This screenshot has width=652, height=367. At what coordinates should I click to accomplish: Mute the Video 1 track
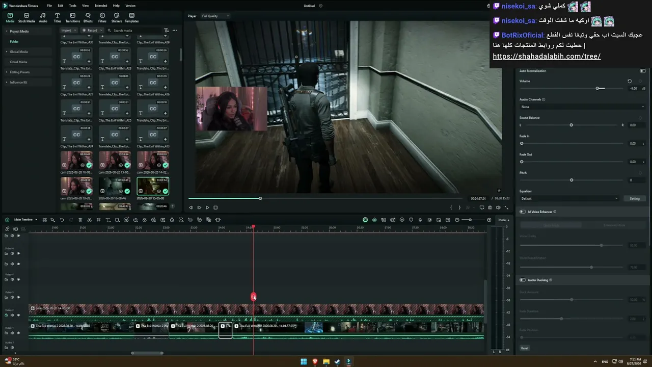tap(12, 333)
